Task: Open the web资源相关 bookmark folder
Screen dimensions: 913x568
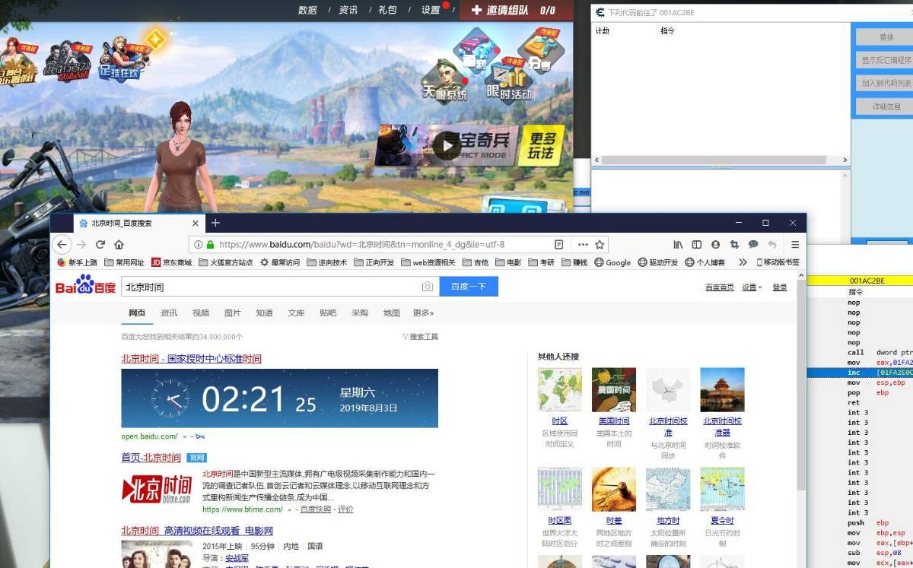Action: (x=427, y=262)
